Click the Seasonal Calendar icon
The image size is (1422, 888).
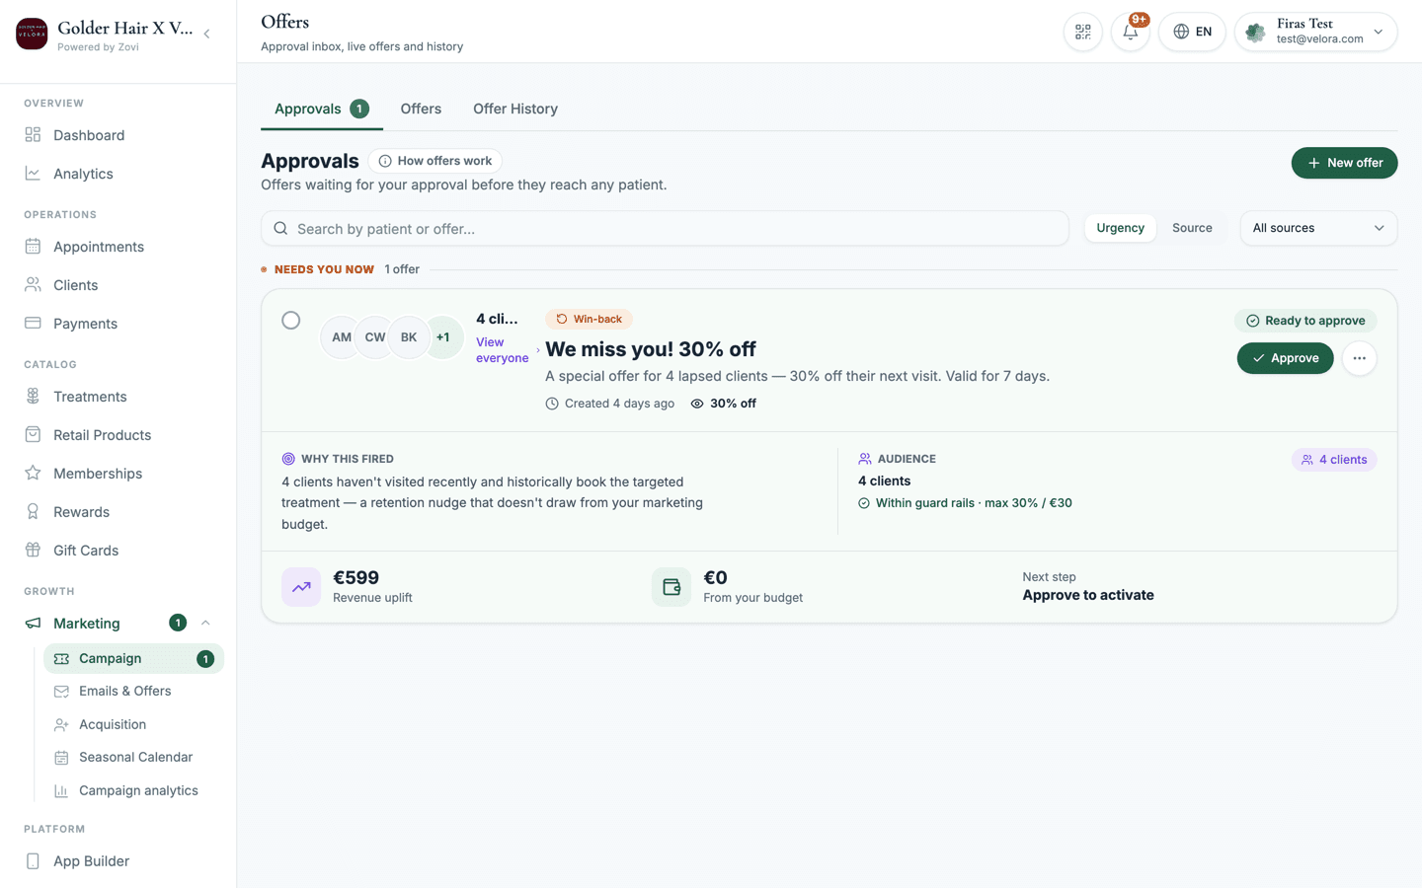[x=61, y=757]
